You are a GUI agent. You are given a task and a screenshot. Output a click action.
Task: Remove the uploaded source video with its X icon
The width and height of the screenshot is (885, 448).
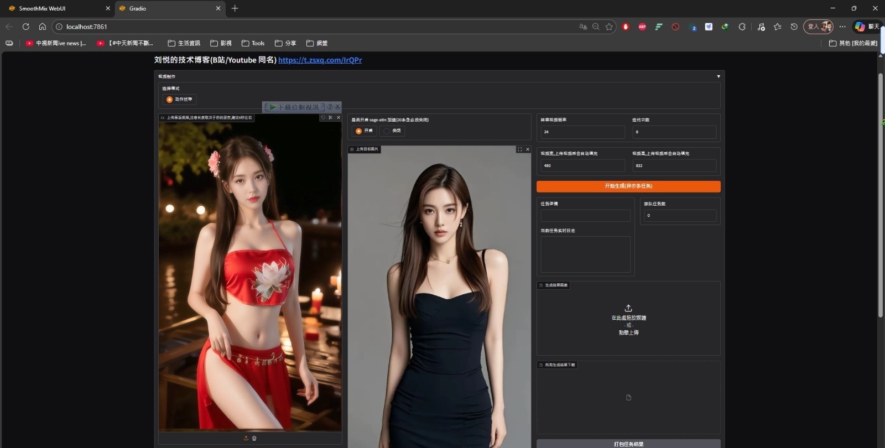point(339,118)
